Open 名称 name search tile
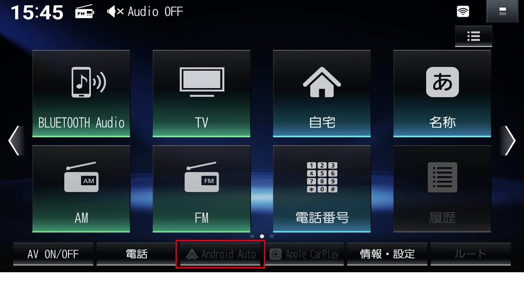This screenshot has height=287, width=524. tap(442, 93)
